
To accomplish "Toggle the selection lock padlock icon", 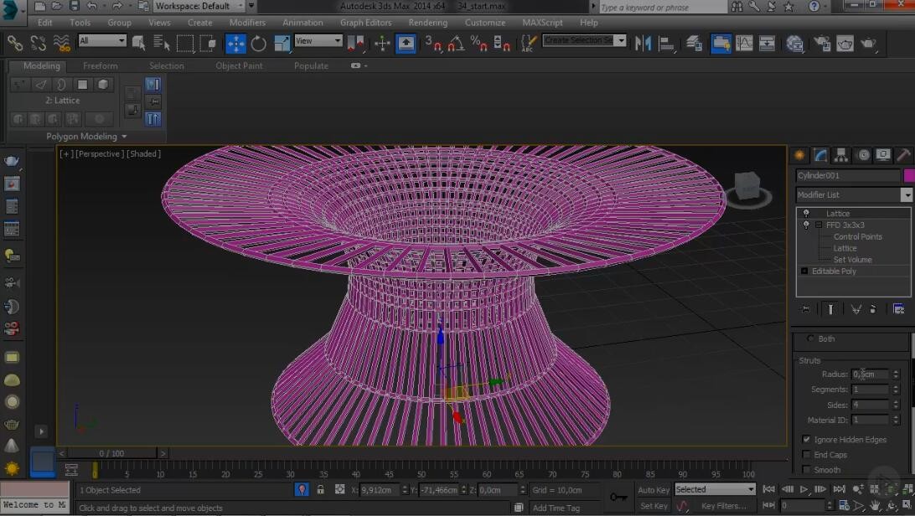I will (320, 489).
